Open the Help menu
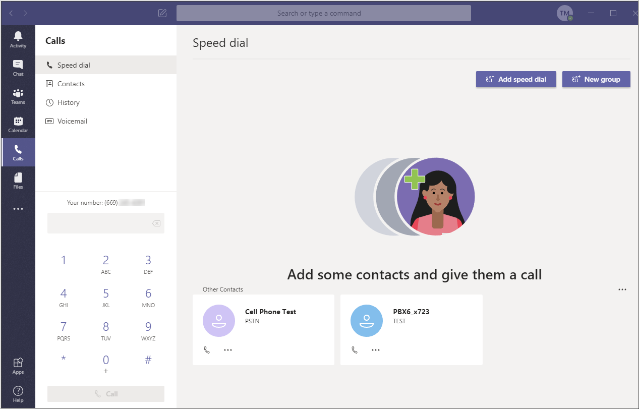Image resolution: width=639 pixels, height=409 pixels. (x=18, y=394)
